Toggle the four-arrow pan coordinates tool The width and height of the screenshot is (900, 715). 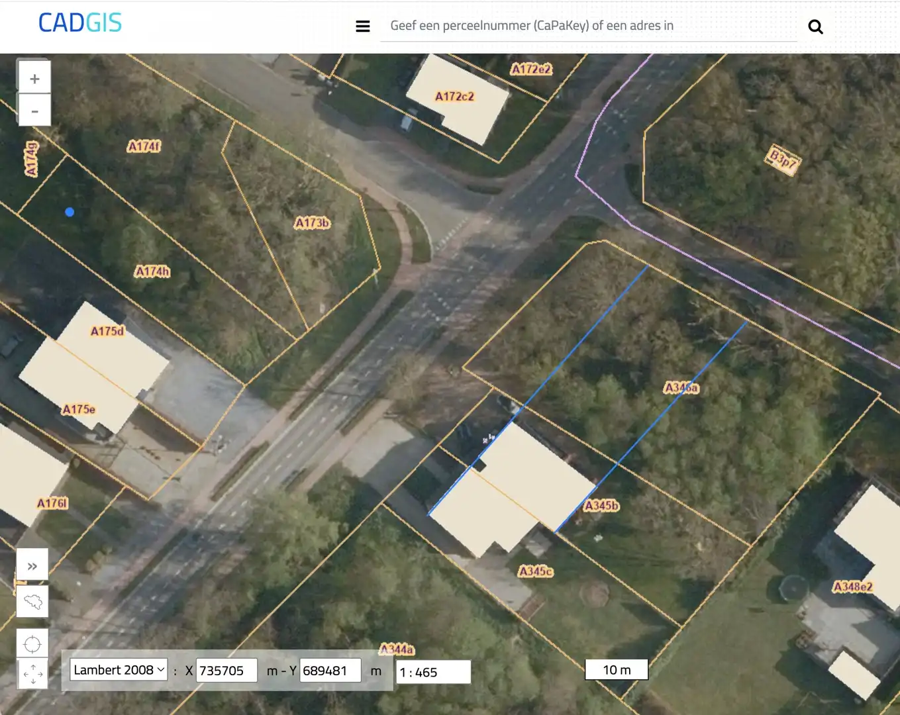[x=32, y=674]
